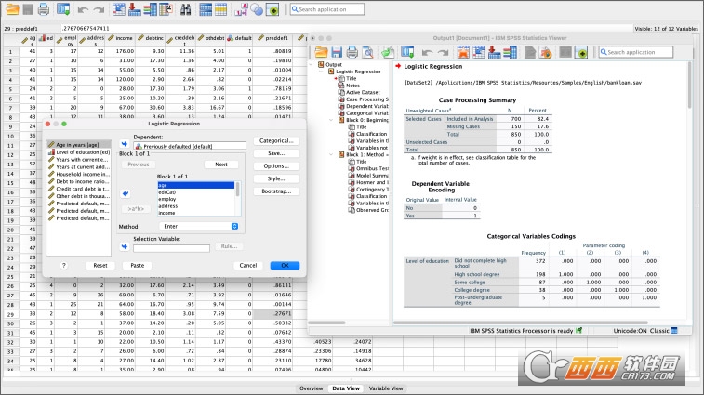Click Recall dialogs icon in Viewer toolbar
The width and height of the screenshot is (704, 395).
pos(407,52)
